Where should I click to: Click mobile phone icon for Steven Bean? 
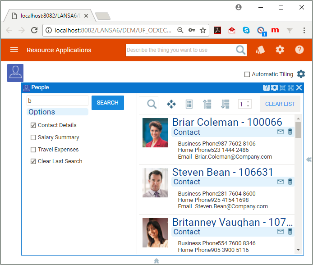click(x=290, y=182)
